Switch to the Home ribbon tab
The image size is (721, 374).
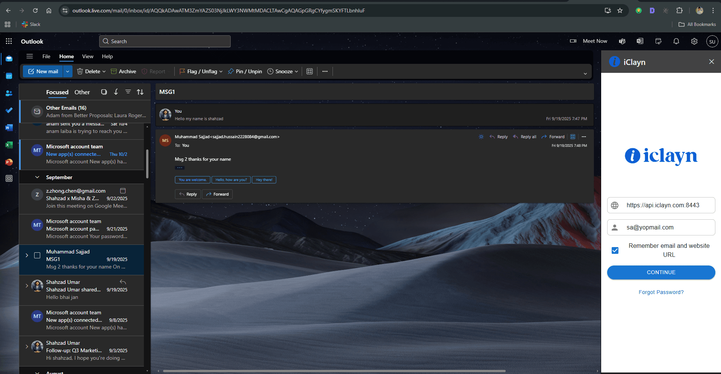coord(67,56)
